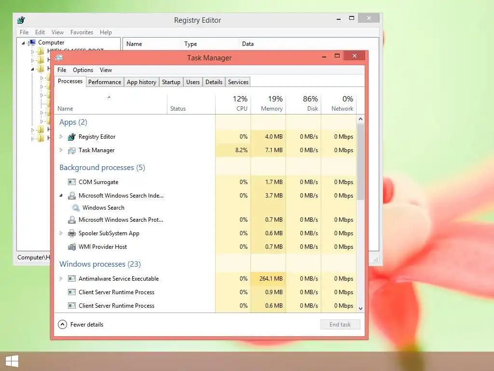Collapse the Computer node in registry tree

[x=23, y=43]
